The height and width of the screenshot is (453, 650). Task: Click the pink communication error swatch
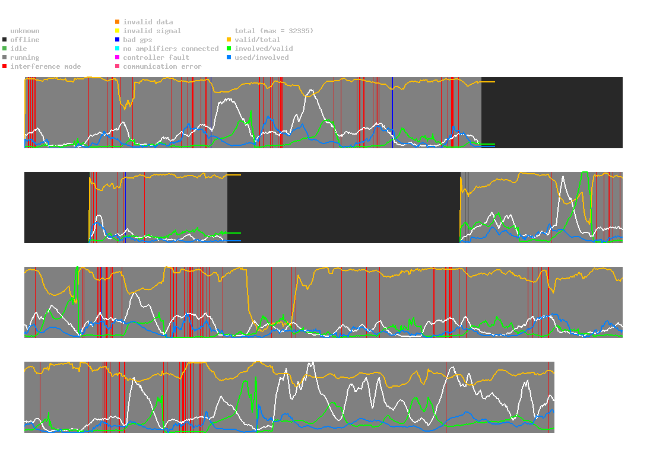118,66
